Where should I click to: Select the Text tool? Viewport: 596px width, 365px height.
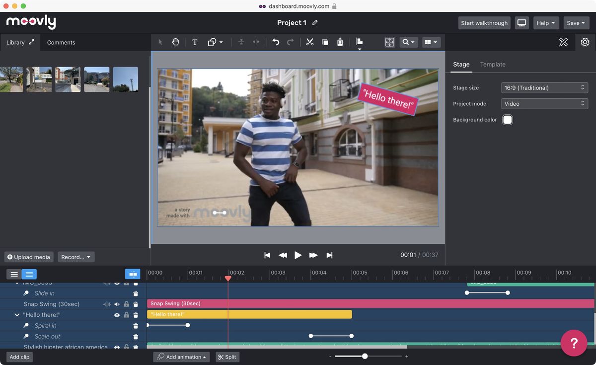195,42
